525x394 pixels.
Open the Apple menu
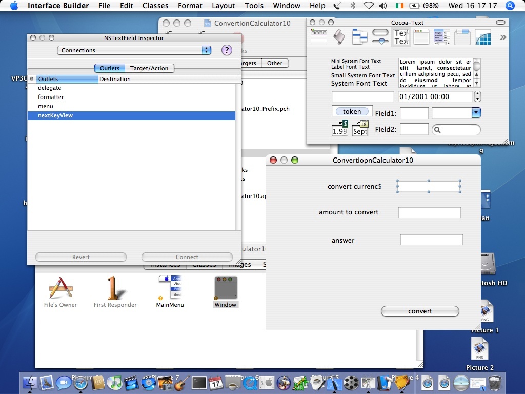(x=14, y=6)
